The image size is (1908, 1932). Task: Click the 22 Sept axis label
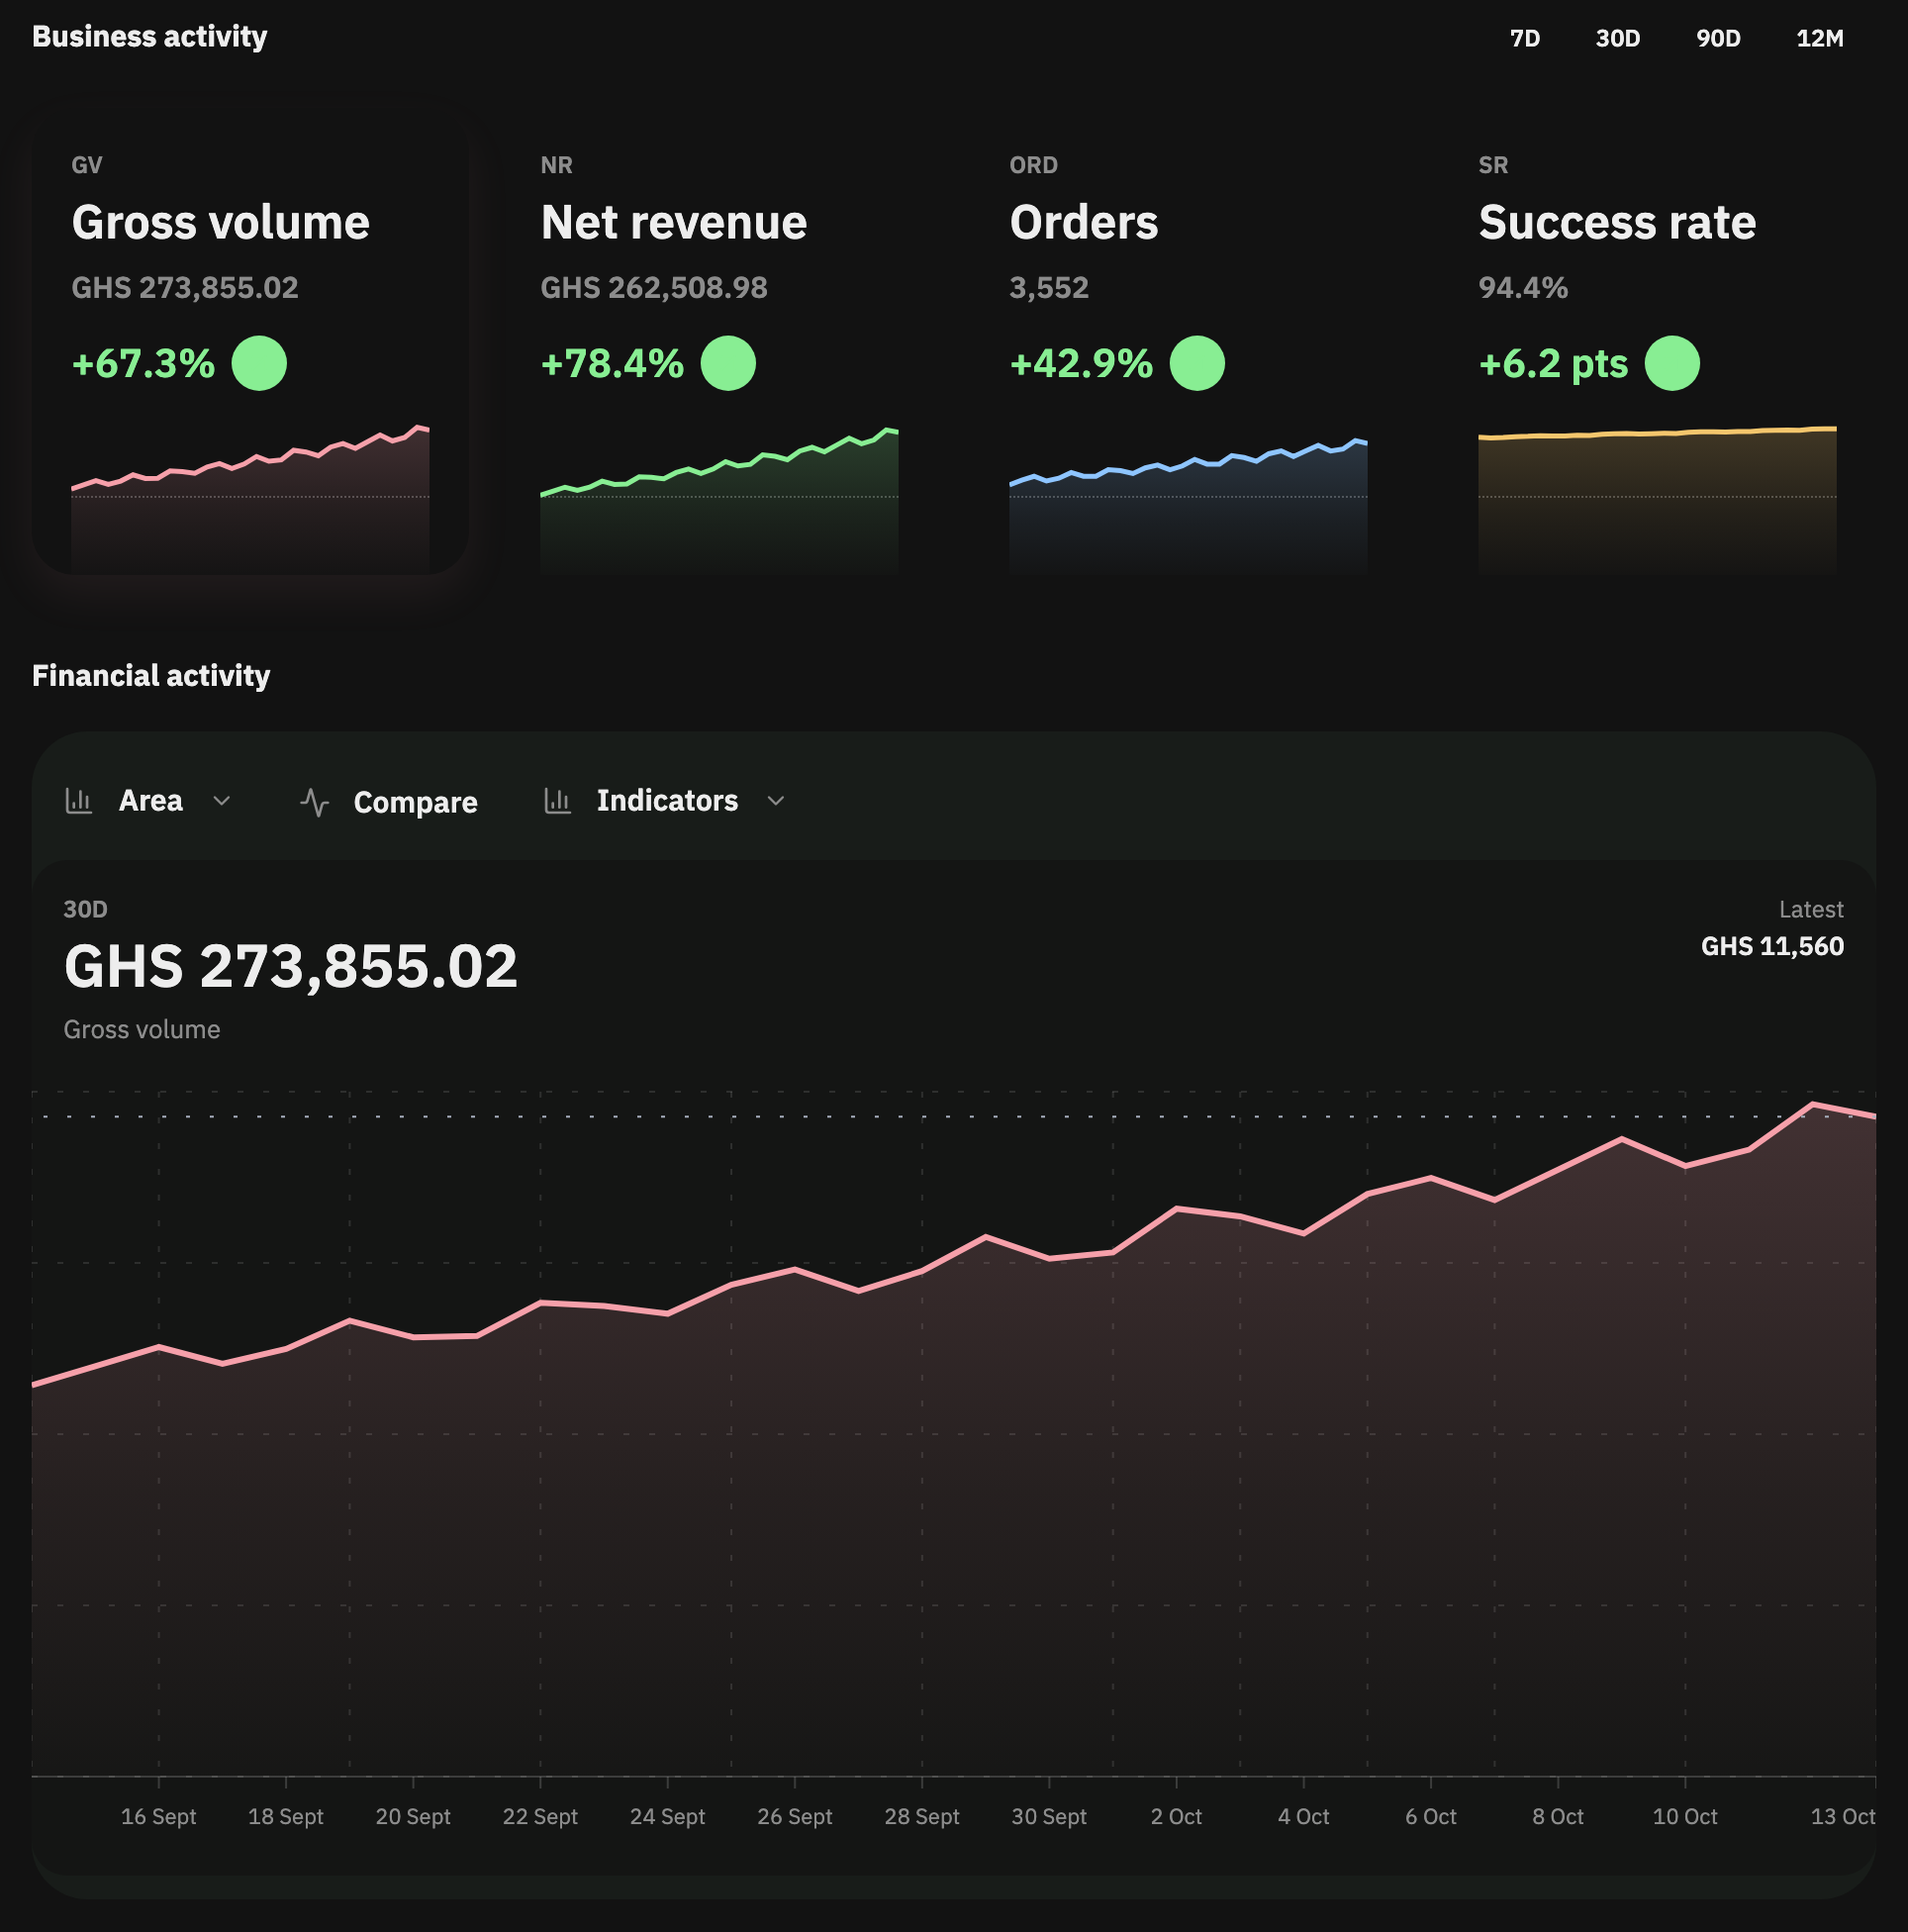coord(540,1817)
